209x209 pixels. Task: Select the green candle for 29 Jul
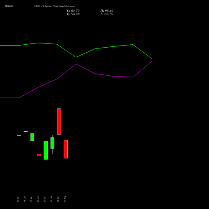(x=46, y=150)
